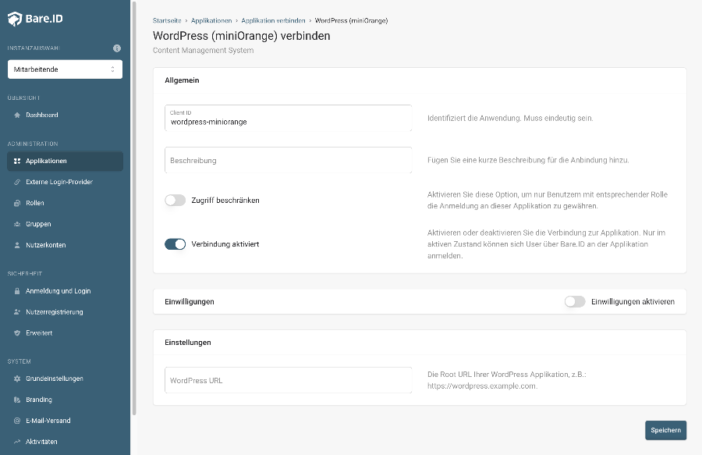Viewport: 702px width, 455px height.
Task: Open Nutzerkonten in the sidebar
Action: [x=46, y=245]
